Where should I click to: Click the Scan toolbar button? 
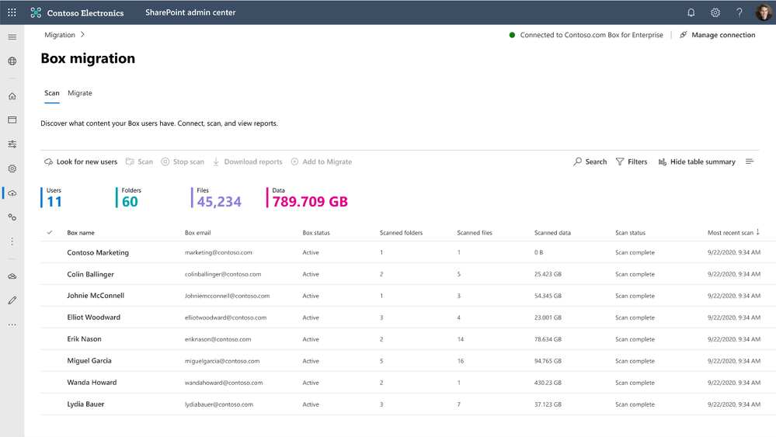pos(139,161)
